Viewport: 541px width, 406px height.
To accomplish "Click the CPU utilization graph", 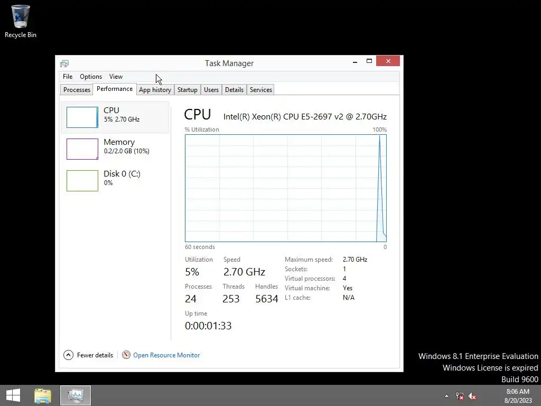I will tap(286, 188).
